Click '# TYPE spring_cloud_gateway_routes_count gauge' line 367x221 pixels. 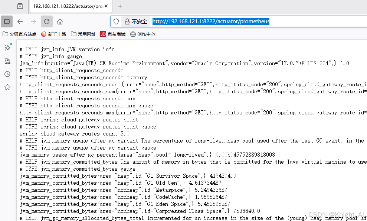(x=88, y=127)
